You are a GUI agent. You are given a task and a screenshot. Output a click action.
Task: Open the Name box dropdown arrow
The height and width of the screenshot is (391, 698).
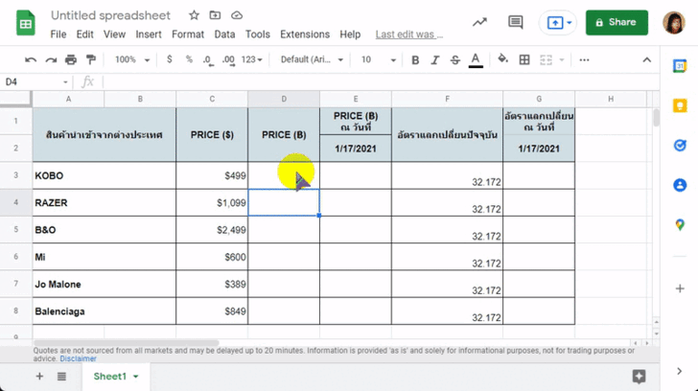[65, 81]
